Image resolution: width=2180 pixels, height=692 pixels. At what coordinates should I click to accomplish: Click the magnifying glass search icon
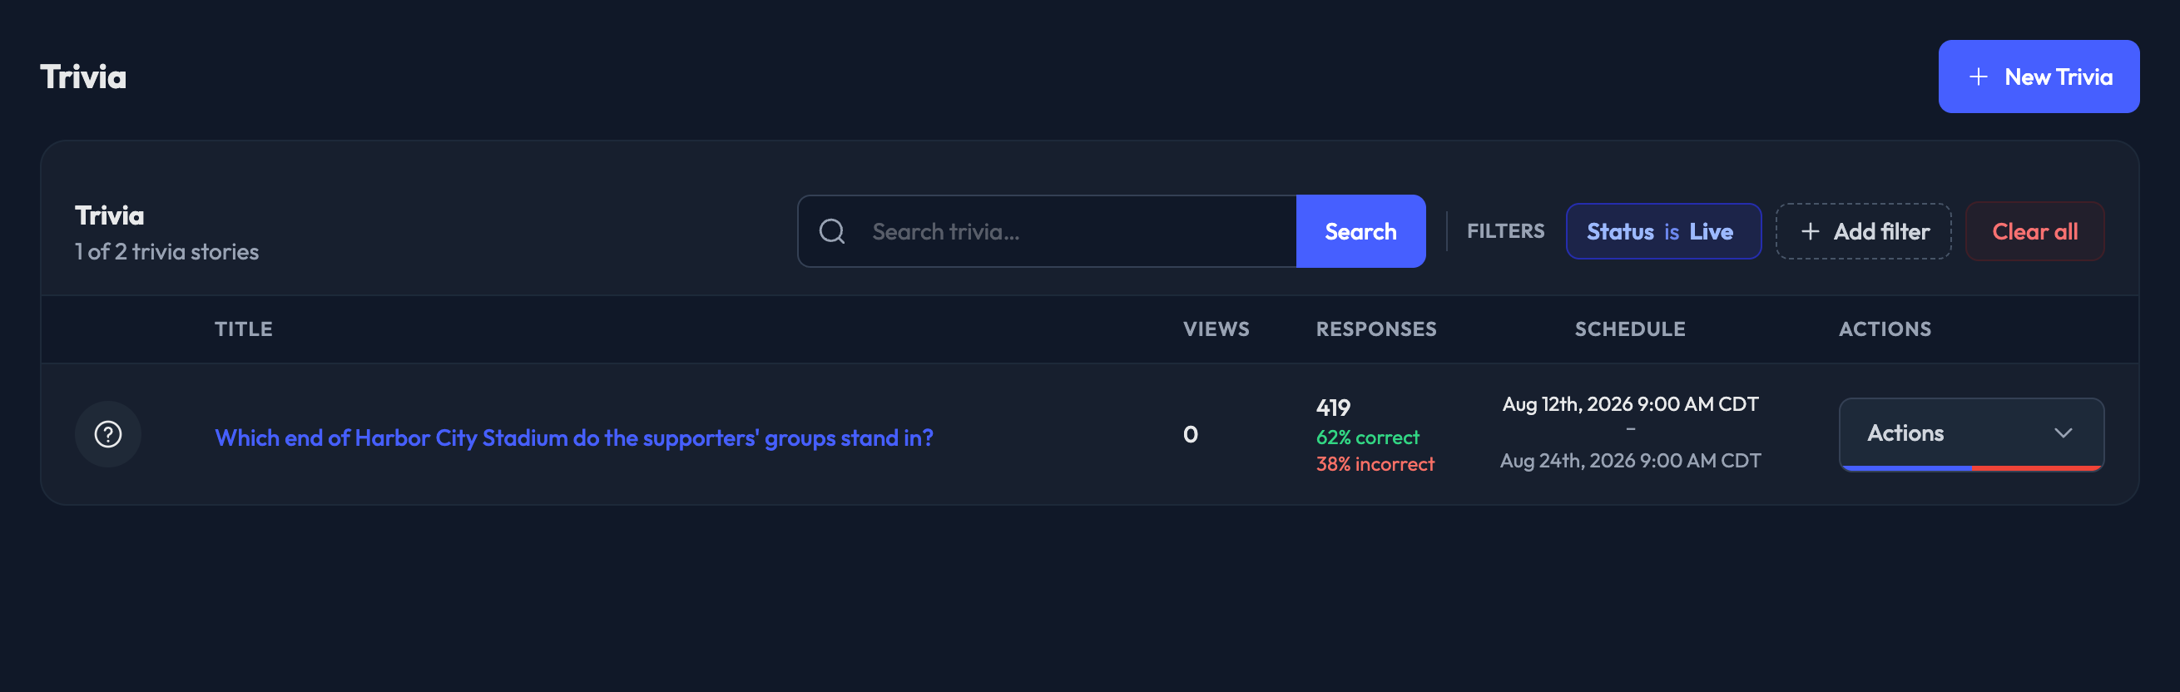[x=832, y=231]
